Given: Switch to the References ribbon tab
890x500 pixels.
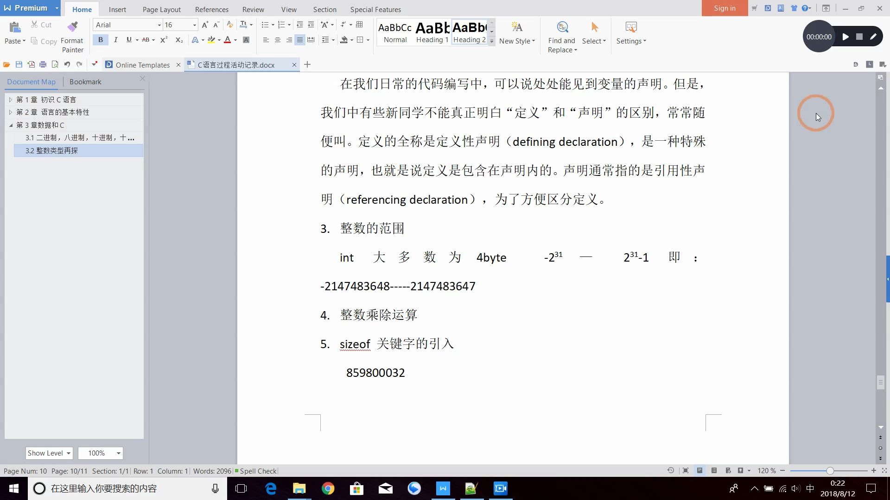Looking at the screenshot, I should click(211, 9).
